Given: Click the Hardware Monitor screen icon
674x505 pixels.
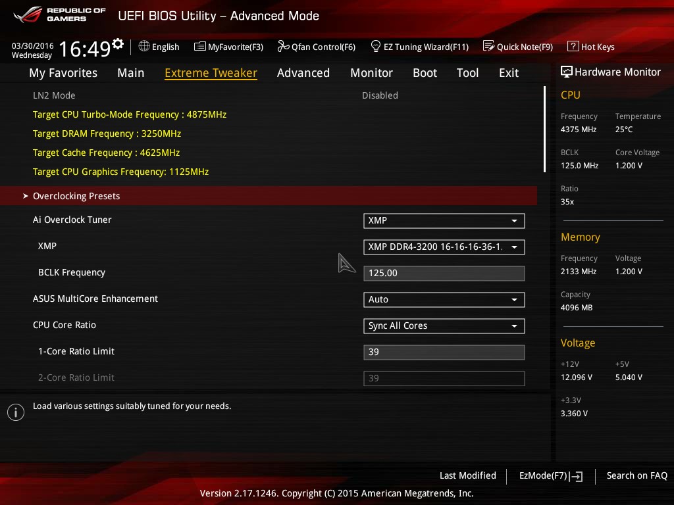Looking at the screenshot, I should 567,72.
